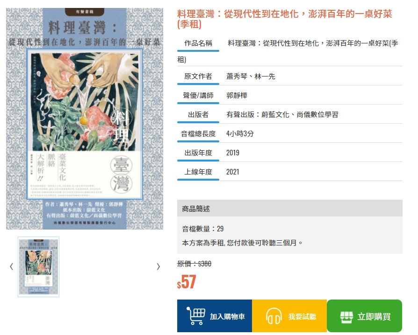Click the orange product title heading

click(284, 19)
